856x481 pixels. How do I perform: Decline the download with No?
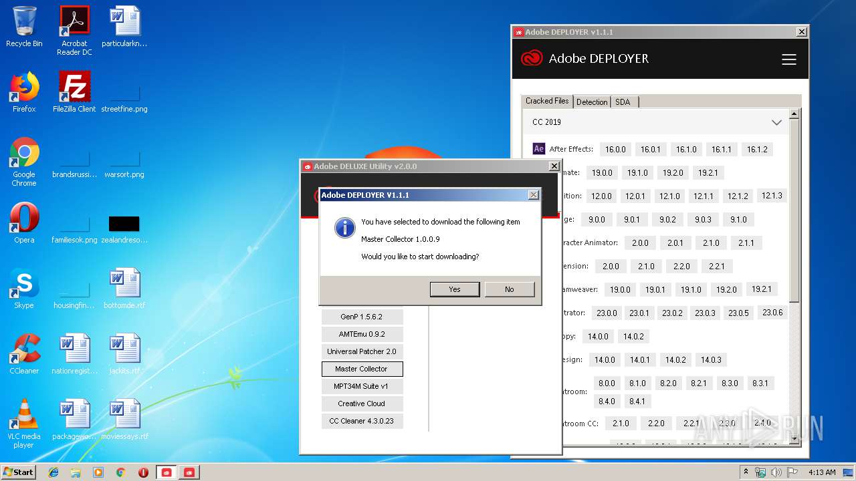tap(510, 289)
